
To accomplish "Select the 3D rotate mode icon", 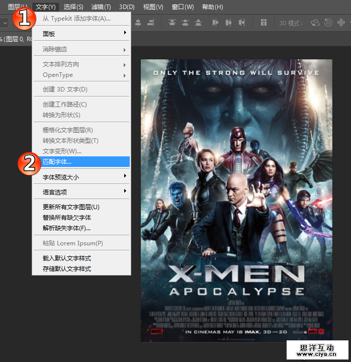I will point(316,23).
